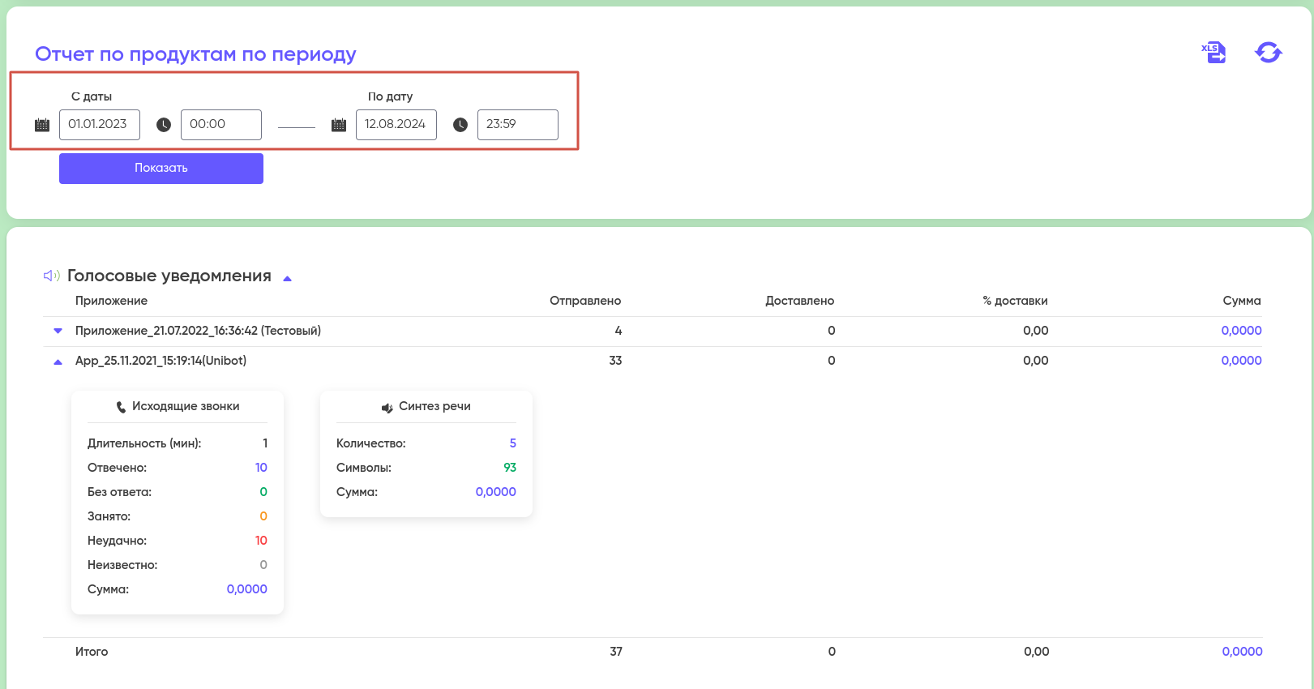
Task: Click the Отвечено value 10
Action: [261, 468]
